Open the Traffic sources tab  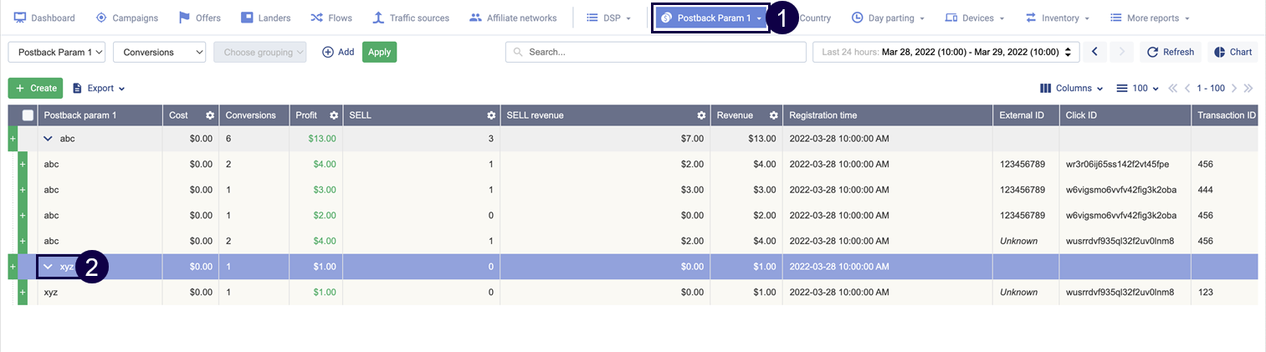point(410,18)
